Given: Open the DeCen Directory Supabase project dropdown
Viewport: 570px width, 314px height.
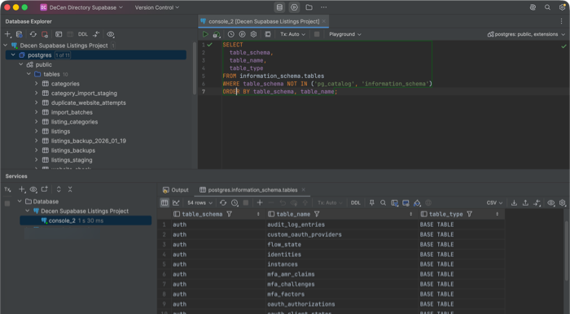Looking at the screenshot, I should coord(81,7).
